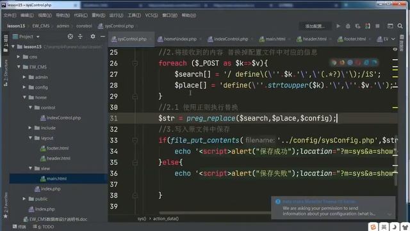
Task: Expand the cms folder
Action: coord(19,56)
